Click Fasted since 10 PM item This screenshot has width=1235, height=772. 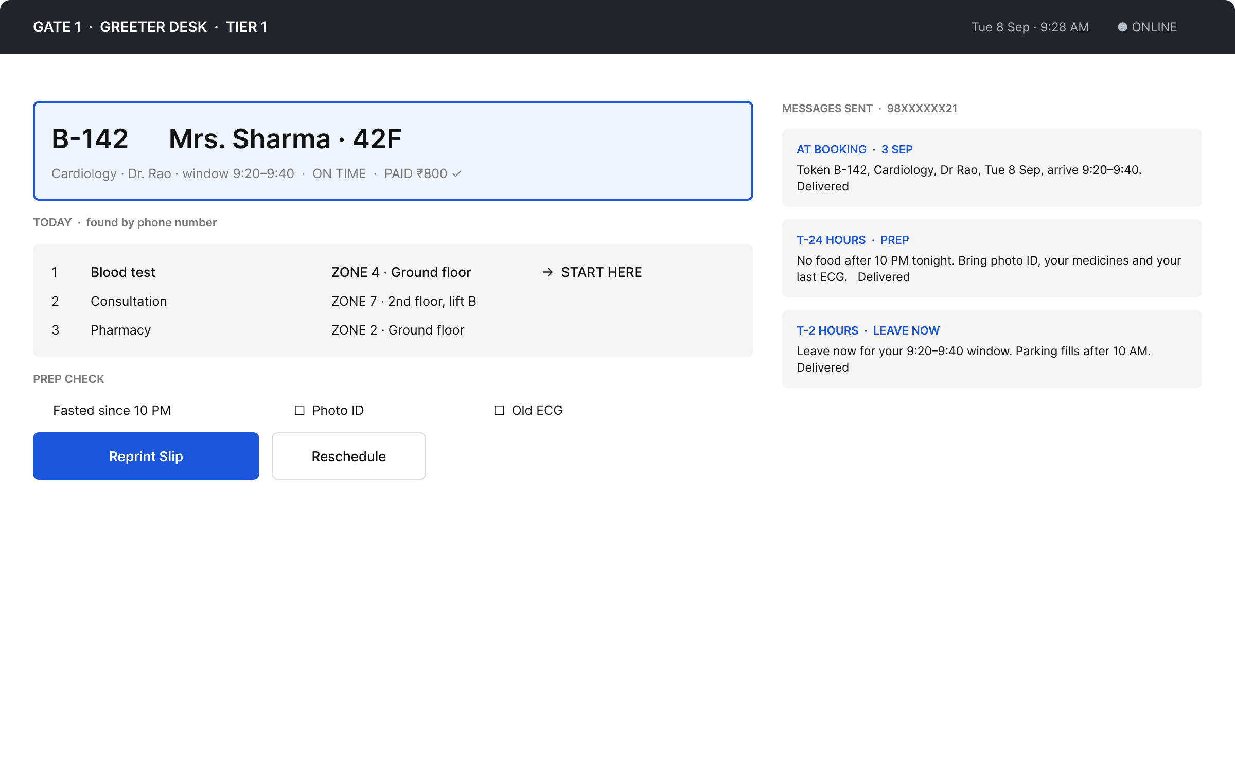(x=112, y=410)
